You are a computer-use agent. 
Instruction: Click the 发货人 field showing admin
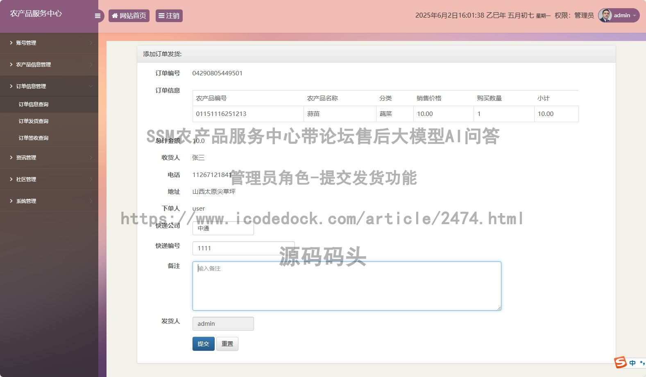point(223,324)
